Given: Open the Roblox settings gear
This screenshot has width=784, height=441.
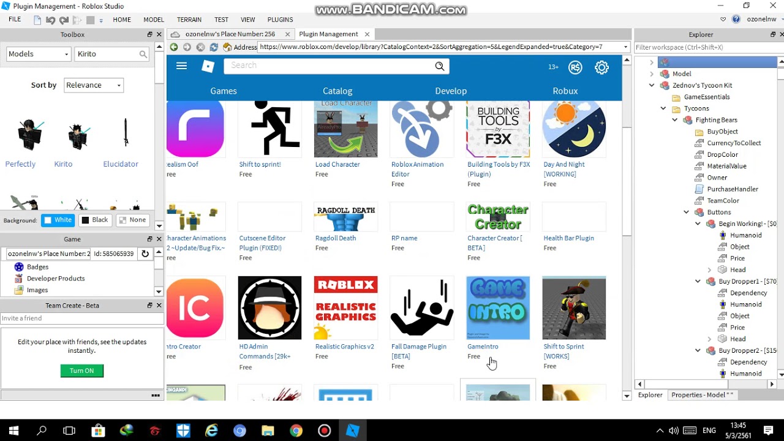Looking at the screenshot, I should point(602,67).
